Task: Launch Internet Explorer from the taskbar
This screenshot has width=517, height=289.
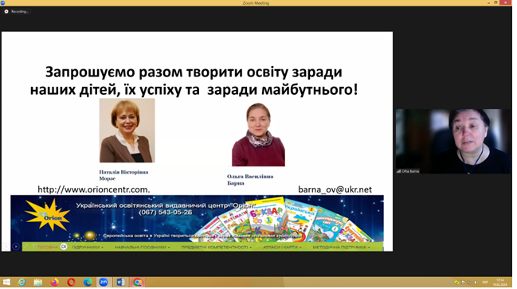Action: (x=22, y=283)
